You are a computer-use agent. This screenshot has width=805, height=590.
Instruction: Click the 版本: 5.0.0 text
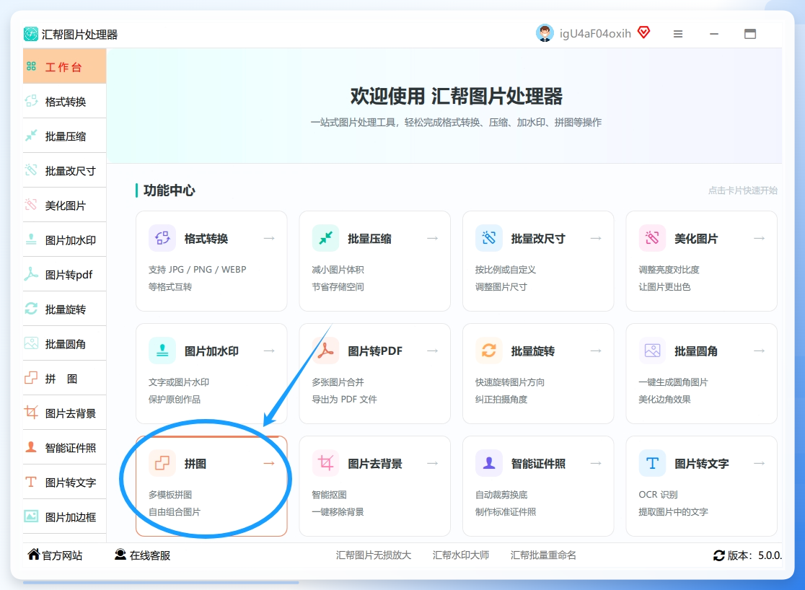755,555
